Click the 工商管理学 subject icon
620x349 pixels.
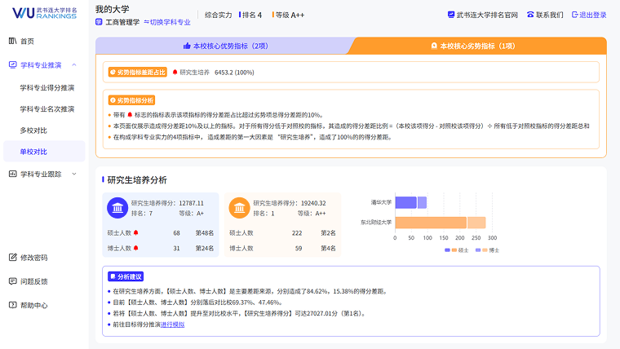coord(99,22)
